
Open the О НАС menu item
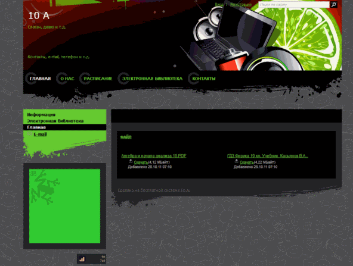tap(67, 79)
